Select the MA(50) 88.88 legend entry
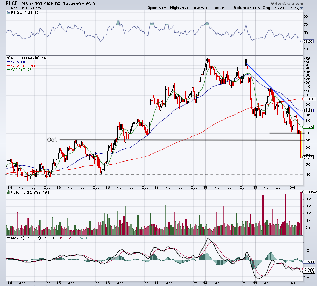Image resolution: width=317 pixels, height=286 pixels. click(x=19, y=62)
